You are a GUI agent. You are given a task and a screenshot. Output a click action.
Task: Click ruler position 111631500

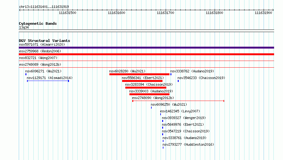click(x=67, y=13)
